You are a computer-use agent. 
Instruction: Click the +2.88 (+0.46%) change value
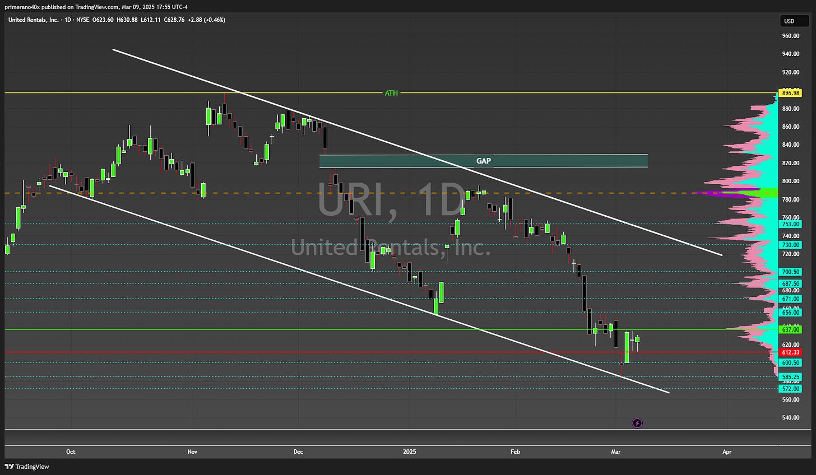(x=207, y=20)
